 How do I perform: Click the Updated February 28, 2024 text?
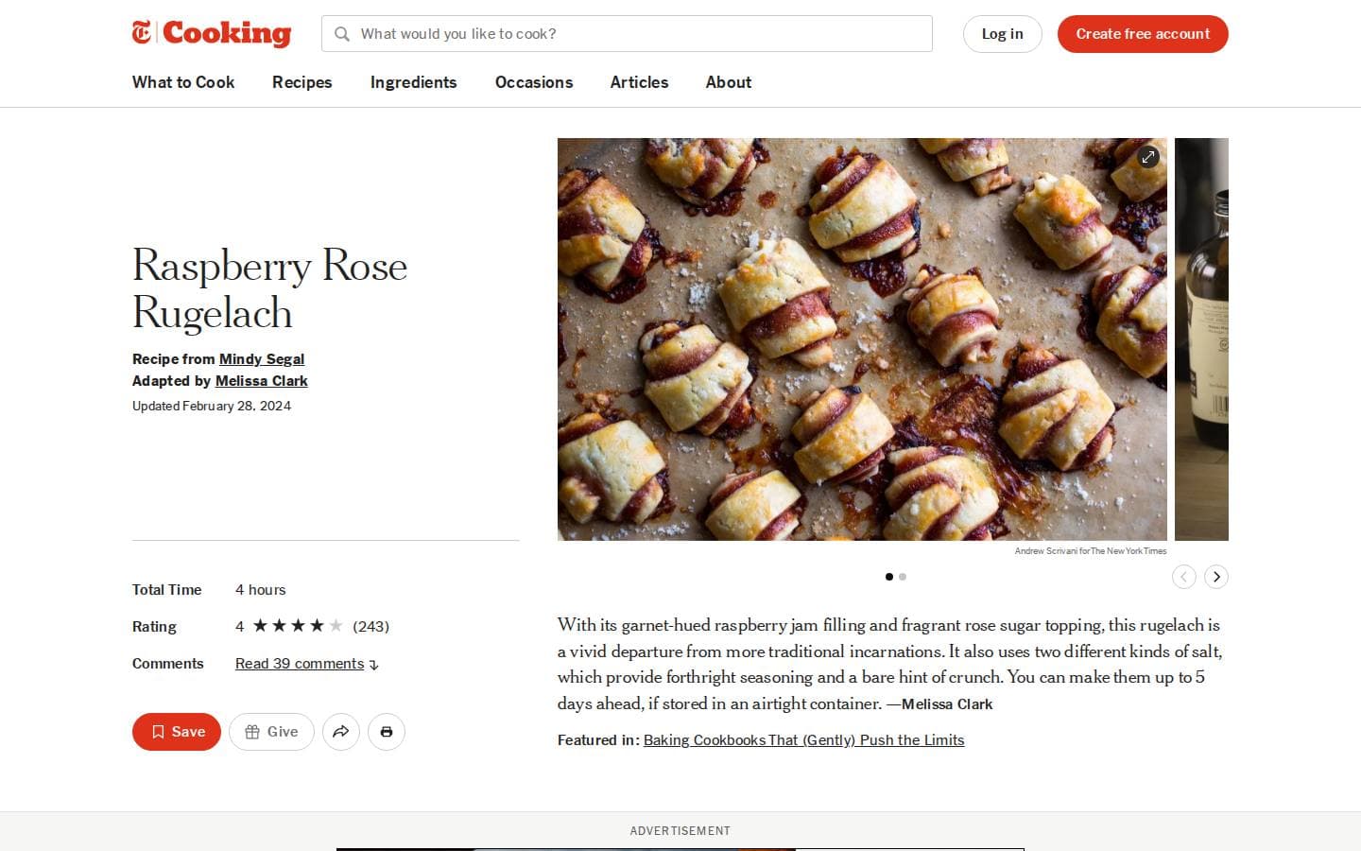[x=212, y=406]
